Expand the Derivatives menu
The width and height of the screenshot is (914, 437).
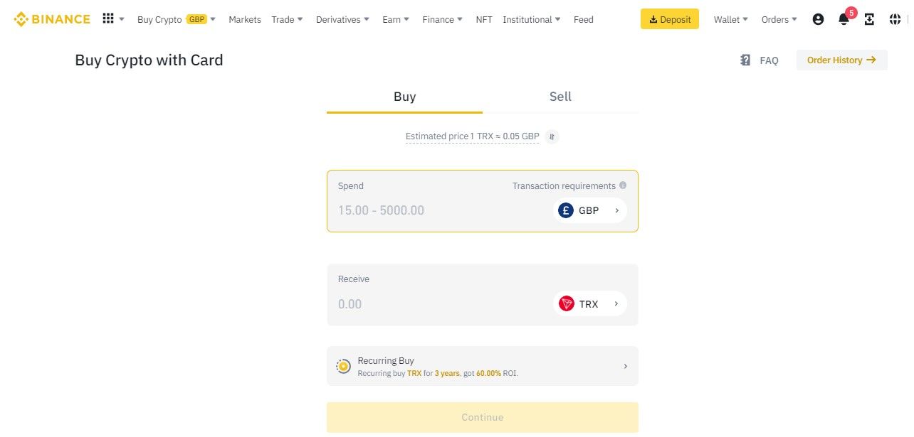pos(342,19)
